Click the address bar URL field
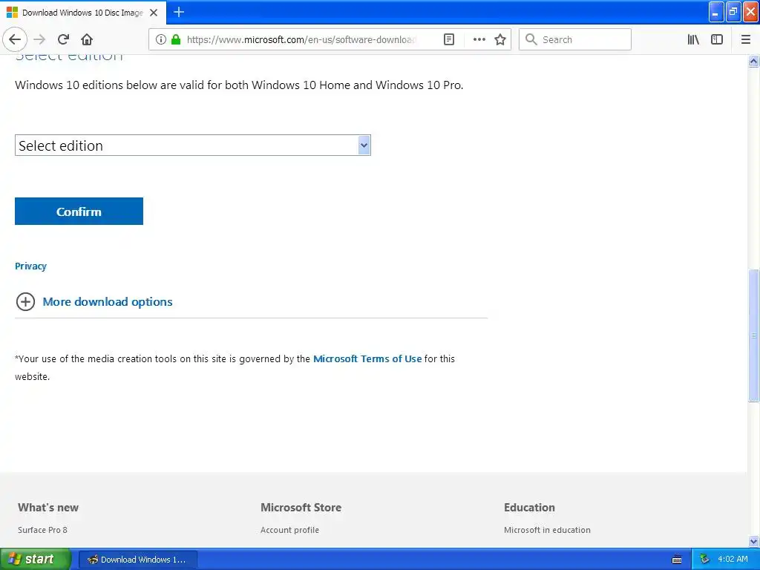The image size is (760, 570). click(x=301, y=39)
